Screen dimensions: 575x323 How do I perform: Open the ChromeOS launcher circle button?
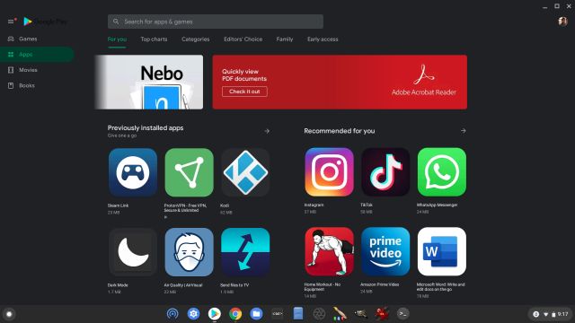pos(9,314)
